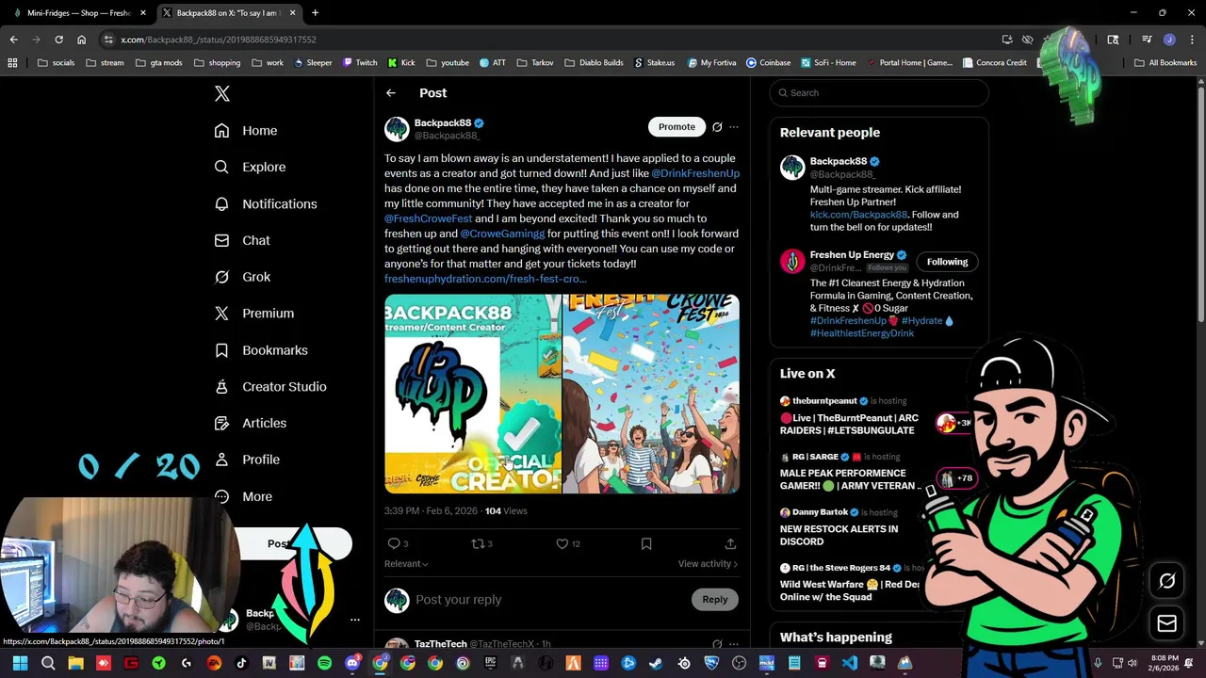Open the Coinbase bookmark
The width and height of the screenshot is (1206, 678).
[768, 63]
